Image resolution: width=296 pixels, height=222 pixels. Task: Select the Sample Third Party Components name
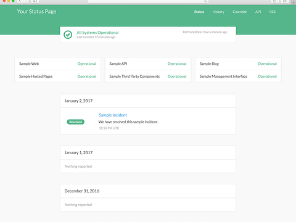(x=134, y=76)
